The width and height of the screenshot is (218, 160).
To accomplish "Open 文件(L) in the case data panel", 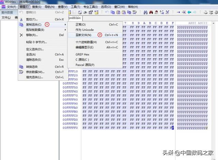I will point(6,17).
